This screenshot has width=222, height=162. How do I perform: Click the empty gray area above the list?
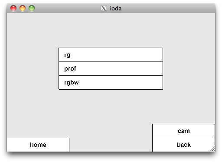point(111,30)
